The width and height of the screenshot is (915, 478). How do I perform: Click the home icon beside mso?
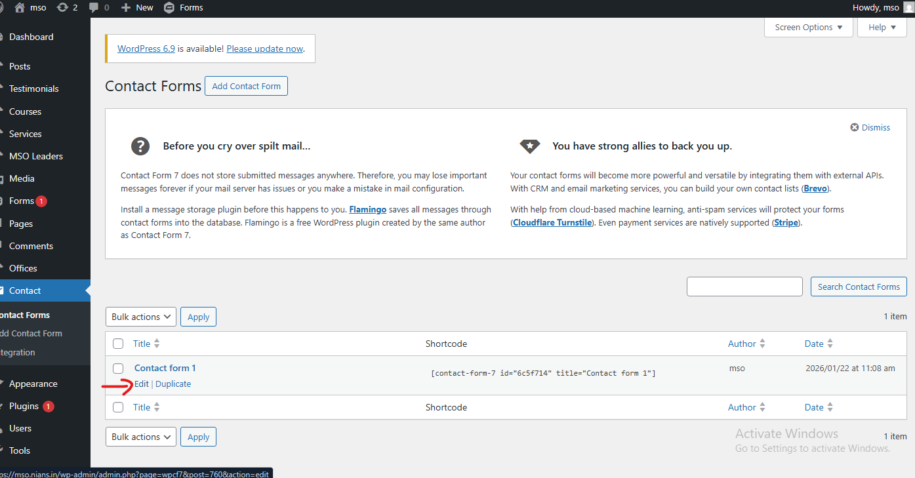coord(20,8)
